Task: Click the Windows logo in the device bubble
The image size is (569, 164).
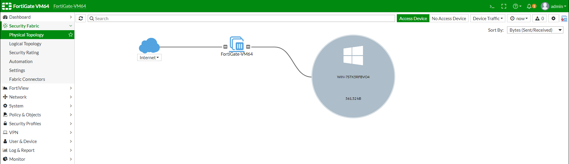Action: [353, 55]
